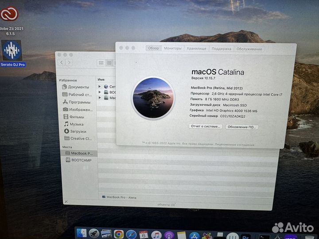The width and height of the screenshot is (319, 239).
Task: Switch to the Обслуживание tab
Action: click(249, 49)
